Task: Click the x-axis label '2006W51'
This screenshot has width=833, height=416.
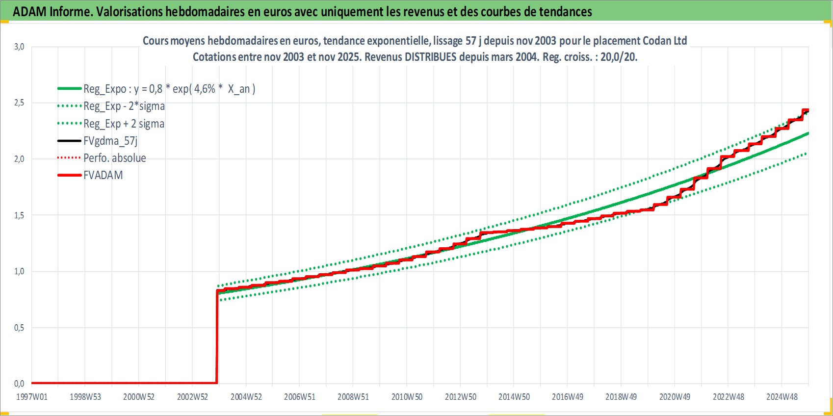Action: coord(300,397)
